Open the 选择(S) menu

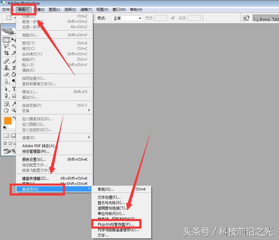pyautogui.click(x=70, y=10)
